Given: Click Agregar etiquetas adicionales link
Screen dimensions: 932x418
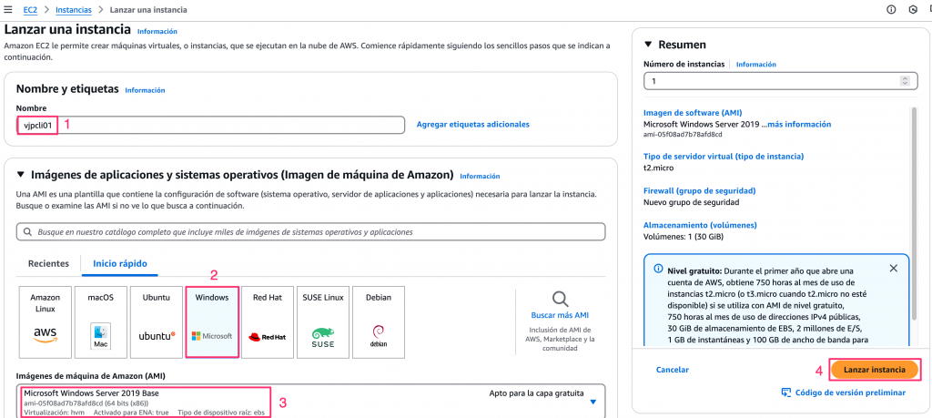Looking at the screenshot, I should [x=472, y=124].
